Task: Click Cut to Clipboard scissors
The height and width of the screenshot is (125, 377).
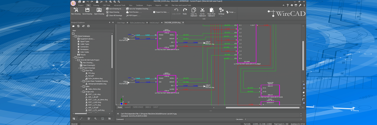Action: (202, 12)
